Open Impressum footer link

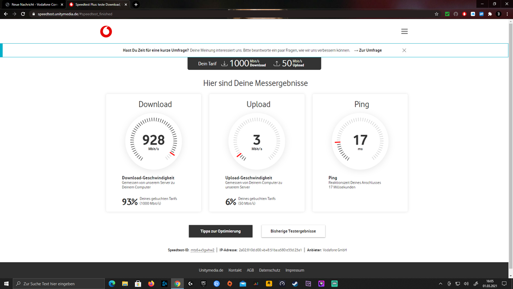pyautogui.click(x=295, y=270)
